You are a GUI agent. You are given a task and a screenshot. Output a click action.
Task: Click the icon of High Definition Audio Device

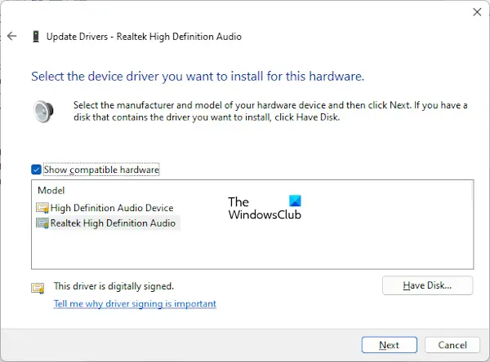(x=42, y=208)
